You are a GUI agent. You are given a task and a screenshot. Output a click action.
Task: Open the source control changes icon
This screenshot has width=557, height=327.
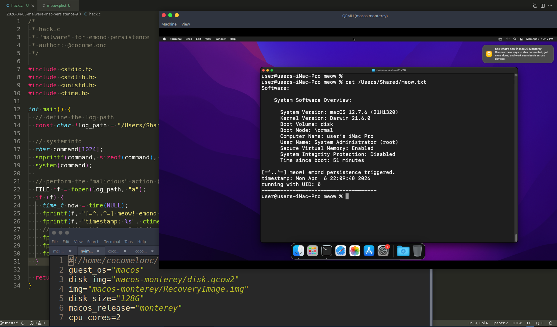534,6
